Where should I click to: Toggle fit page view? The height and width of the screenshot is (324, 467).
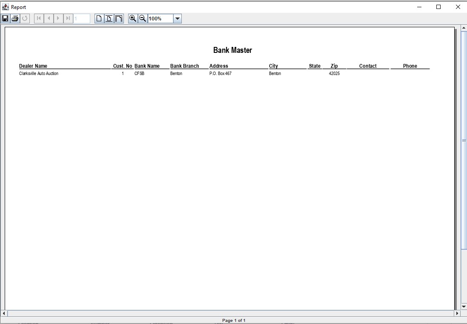tap(109, 18)
